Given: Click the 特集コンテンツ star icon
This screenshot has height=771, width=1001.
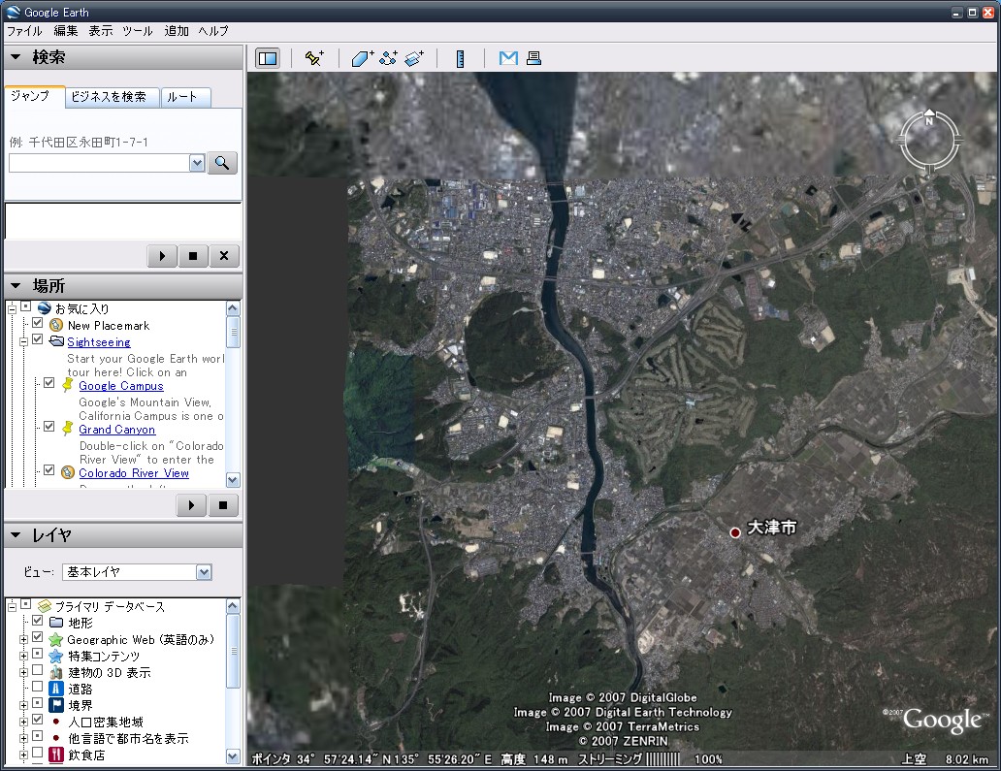Looking at the screenshot, I should (56, 657).
